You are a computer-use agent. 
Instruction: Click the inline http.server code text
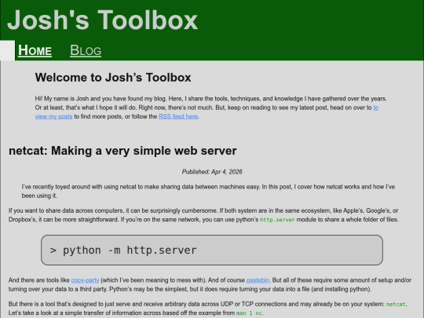point(277,220)
